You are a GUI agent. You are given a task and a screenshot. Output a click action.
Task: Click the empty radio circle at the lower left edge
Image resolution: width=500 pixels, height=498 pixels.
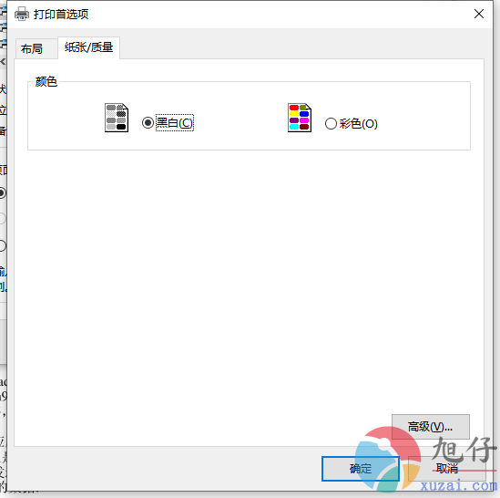pos(2,245)
